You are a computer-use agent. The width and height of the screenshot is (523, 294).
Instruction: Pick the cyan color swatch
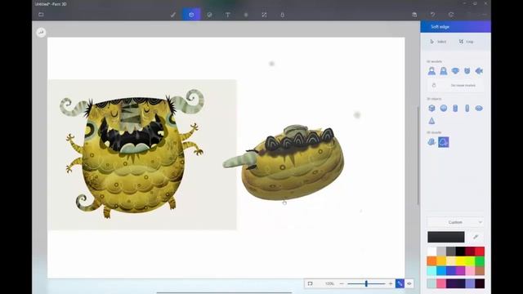click(x=431, y=270)
